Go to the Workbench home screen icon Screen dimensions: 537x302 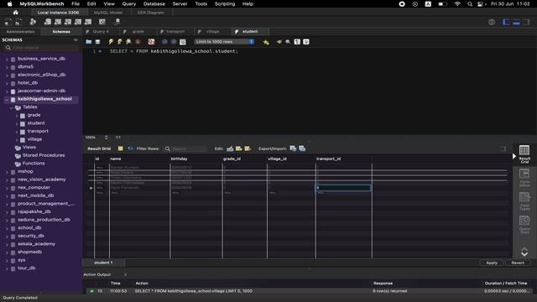[15, 13]
